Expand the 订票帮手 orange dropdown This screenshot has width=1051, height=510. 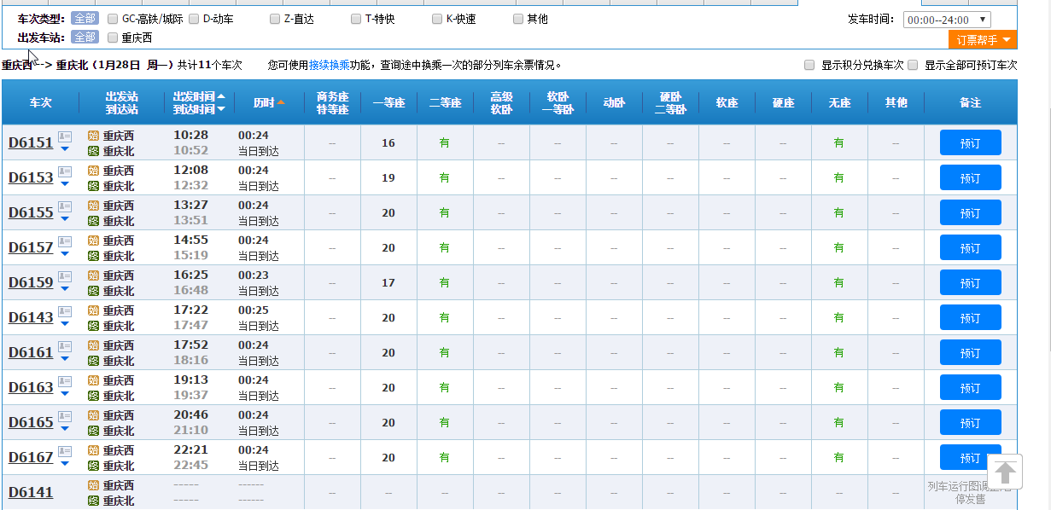(x=982, y=40)
